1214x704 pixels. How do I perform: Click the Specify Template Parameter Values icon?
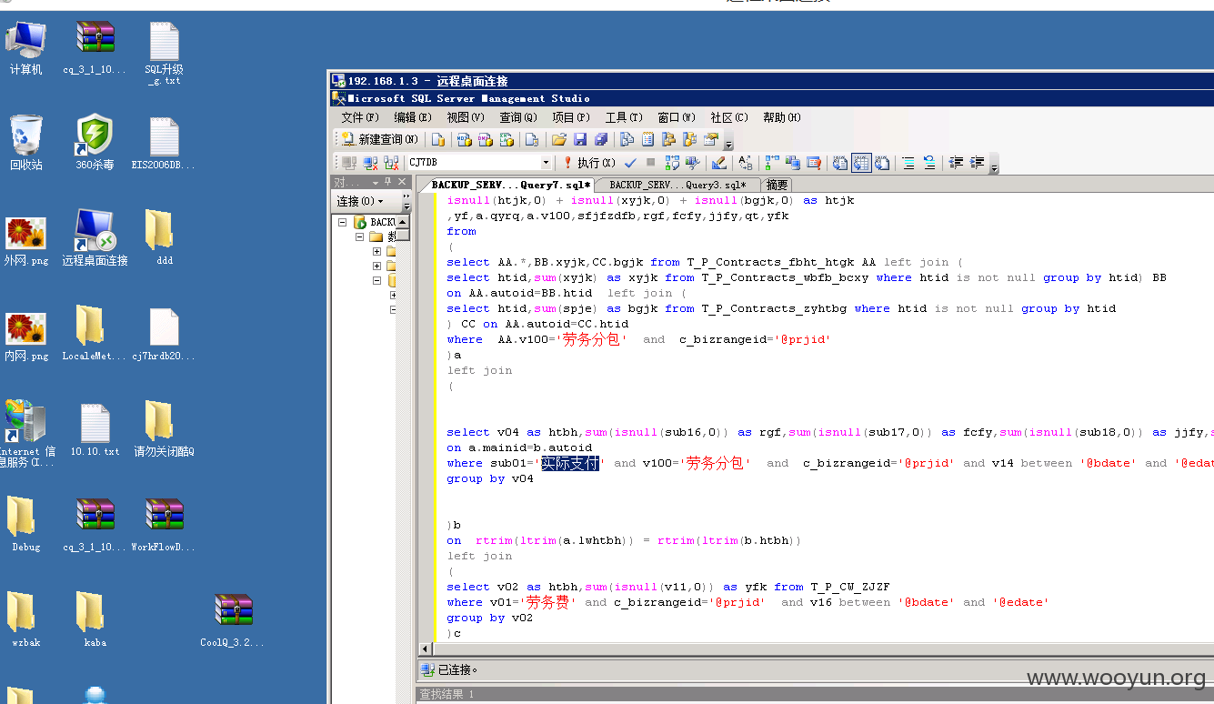coord(746,163)
